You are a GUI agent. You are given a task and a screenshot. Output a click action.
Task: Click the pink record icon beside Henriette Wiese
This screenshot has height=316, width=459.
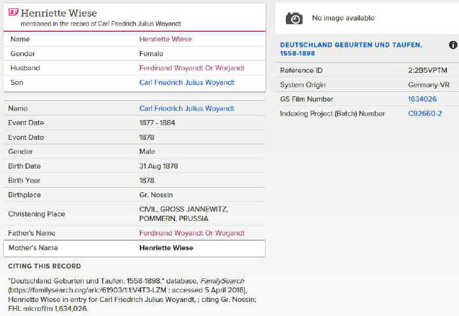point(13,12)
